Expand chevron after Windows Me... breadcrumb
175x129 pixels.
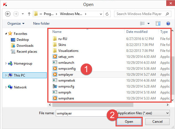tap(86, 14)
